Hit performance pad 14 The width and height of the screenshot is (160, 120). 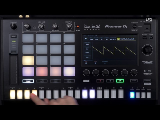[42, 38]
